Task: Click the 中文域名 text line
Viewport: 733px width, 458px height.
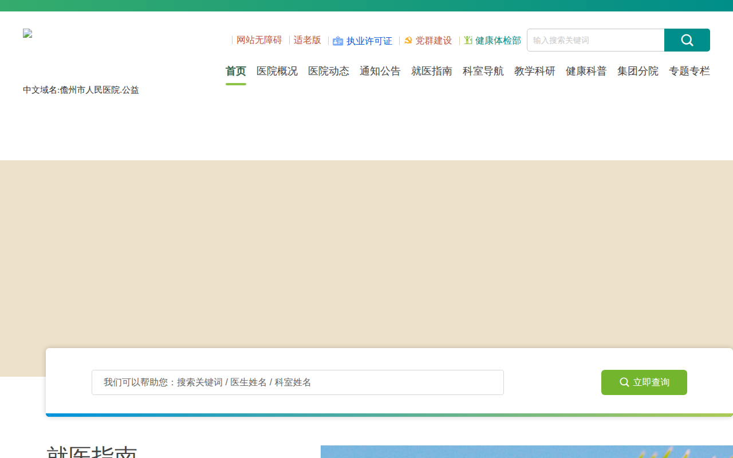Action: (x=81, y=90)
